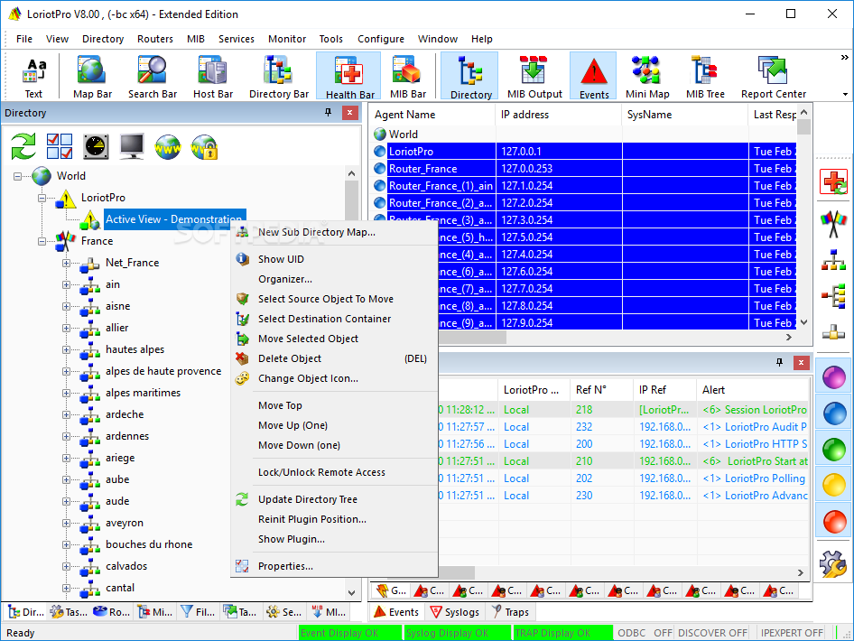Expand the aisne tree node
The image size is (854, 641).
coord(67,307)
